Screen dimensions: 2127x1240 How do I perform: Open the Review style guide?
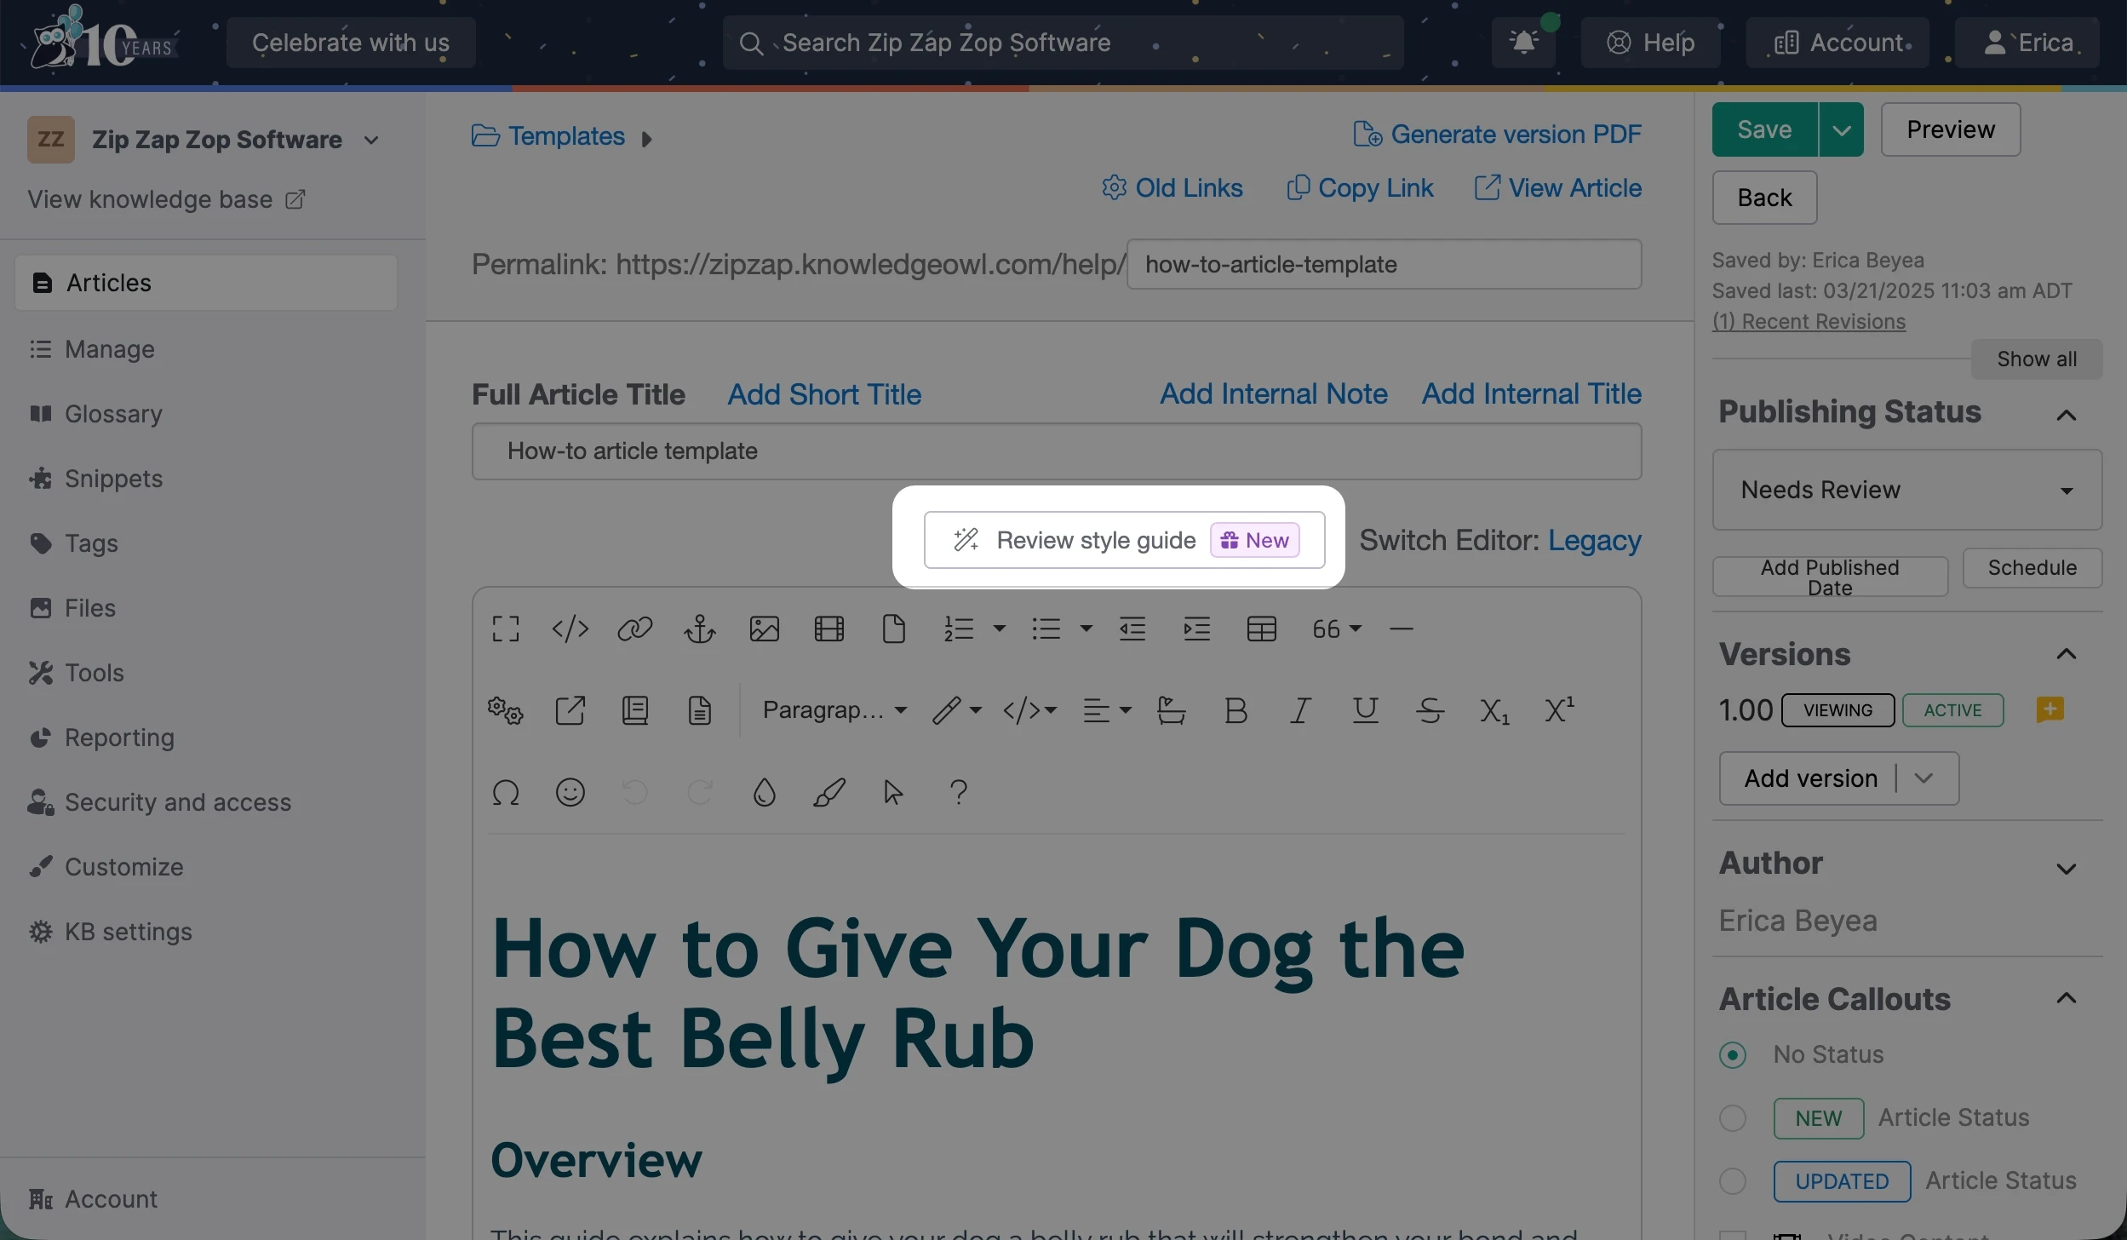point(1096,539)
